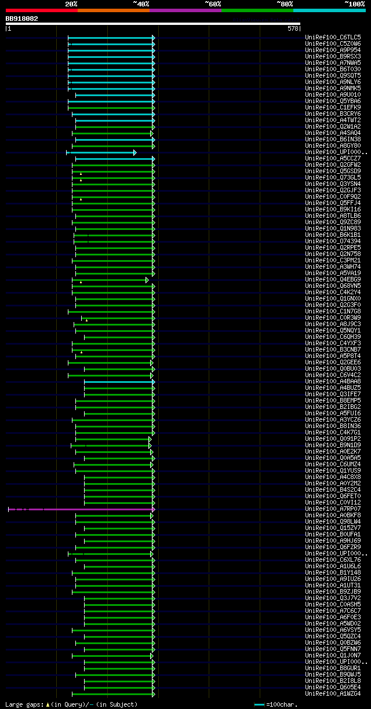Click hit label UniRef100_A5CCZ7
The height and width of the screenshot is (709, 371).
tap(333, 159)
